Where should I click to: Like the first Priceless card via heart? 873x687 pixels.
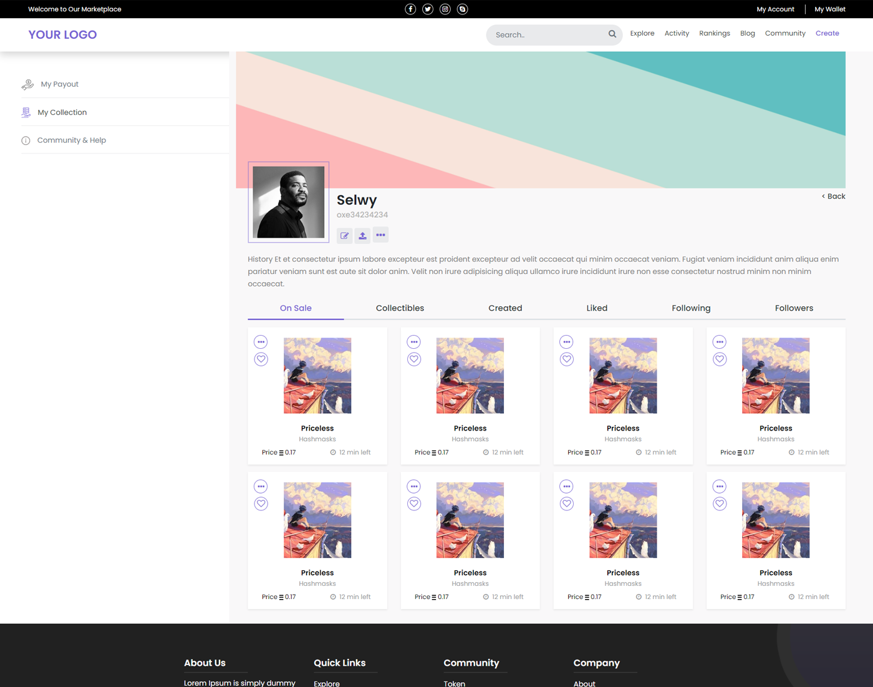click(261, 359)
